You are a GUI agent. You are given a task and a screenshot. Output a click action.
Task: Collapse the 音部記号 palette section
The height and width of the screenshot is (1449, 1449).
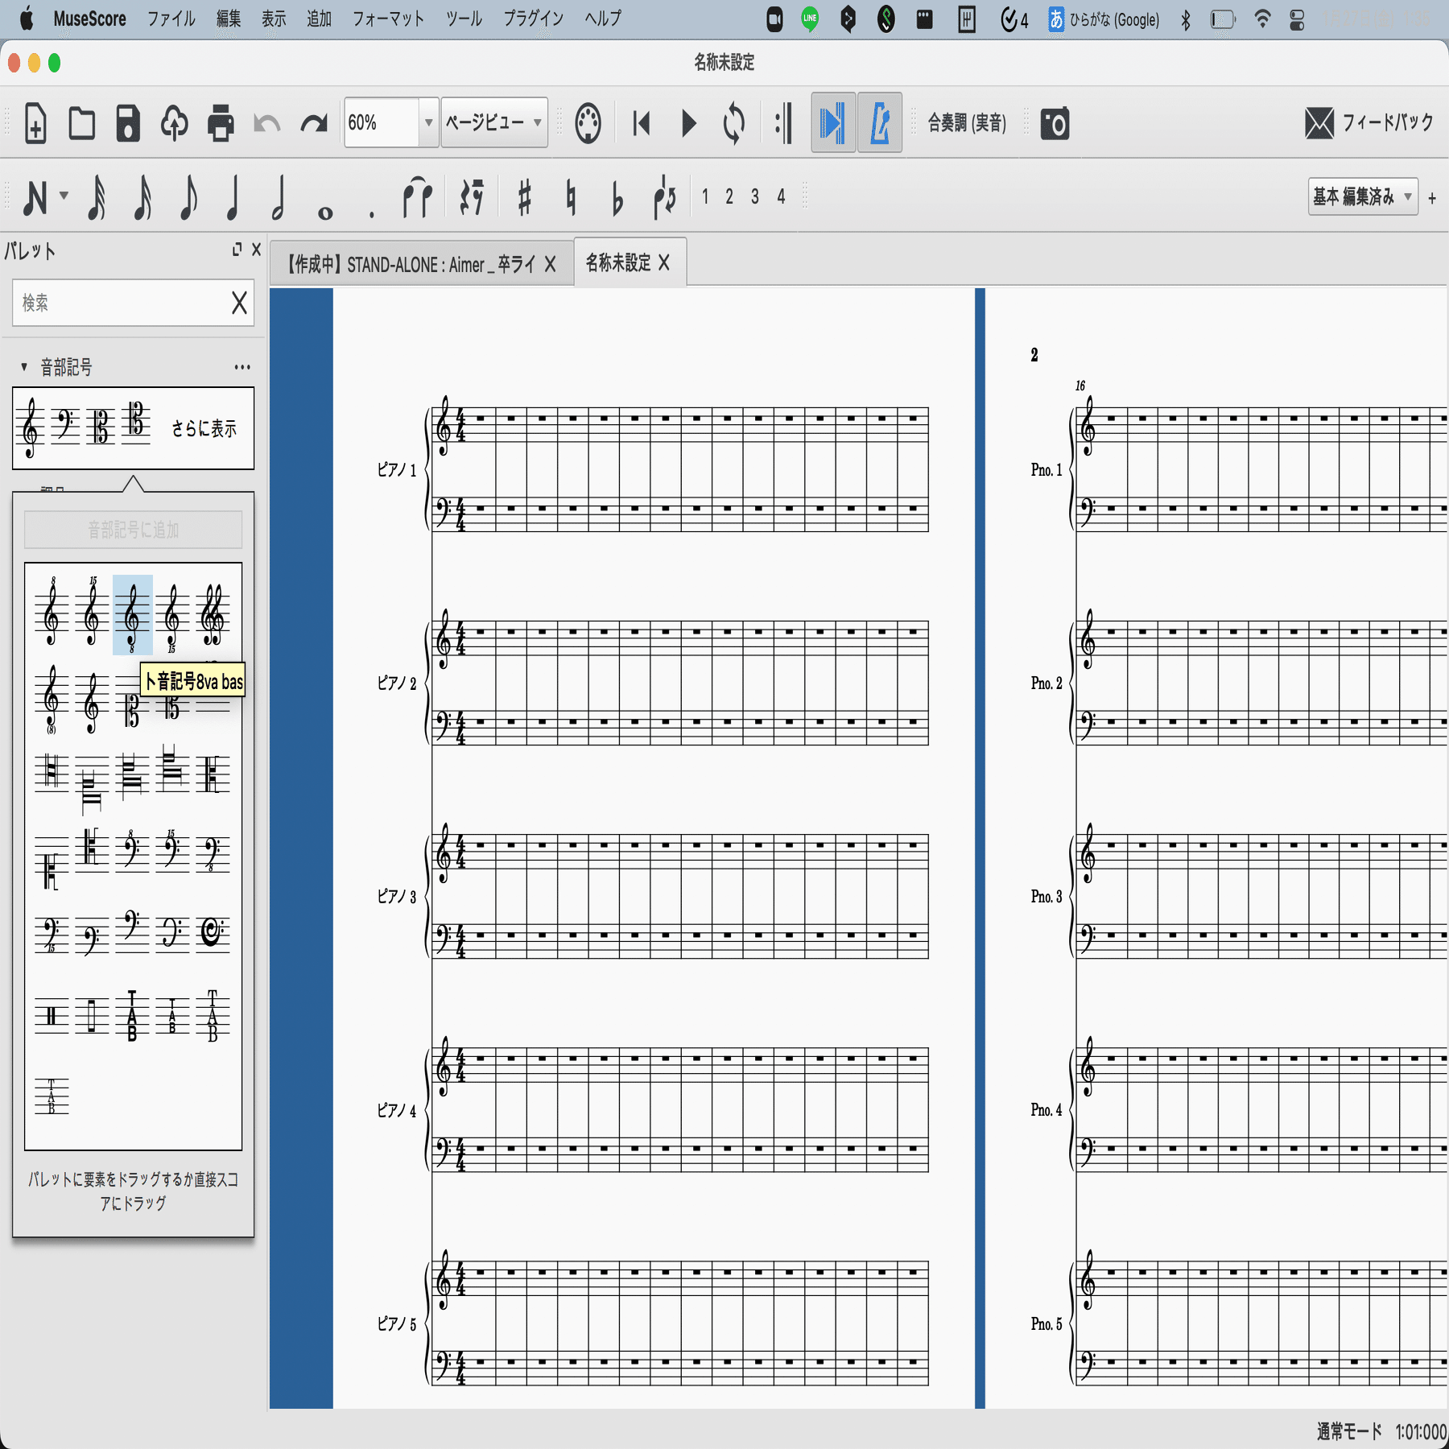(x=24, y=367)
